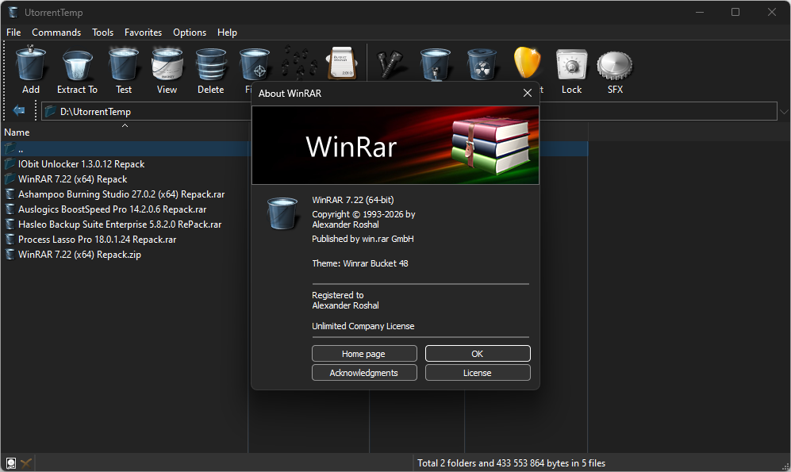The height and width of the screenshot is (472, 791).
Task: Click the black footprints toolbar icon
Action: coord(298,63)
